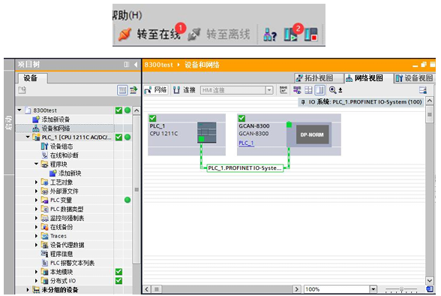Switch to the 设备视图 tab
This screenshot has width=441, height=296.
click(x=414, y=78)
